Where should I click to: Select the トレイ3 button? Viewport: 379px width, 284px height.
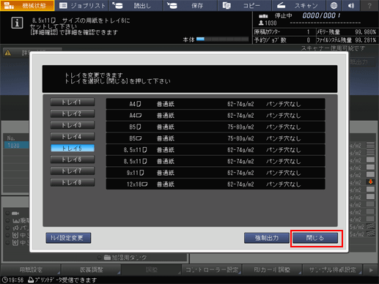tap(73, 125)
